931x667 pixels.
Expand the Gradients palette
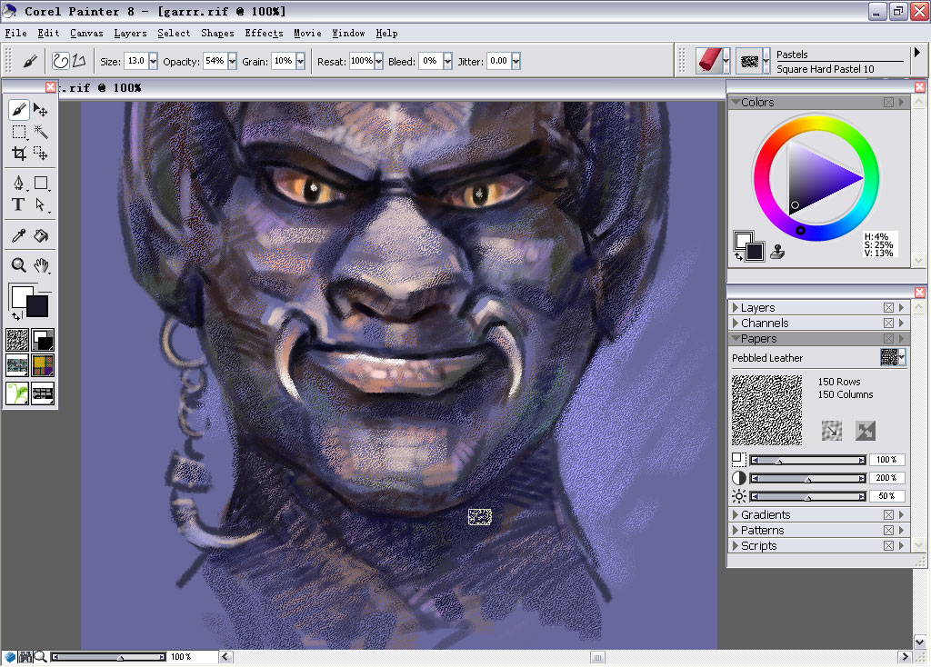(x=736, y=514)
